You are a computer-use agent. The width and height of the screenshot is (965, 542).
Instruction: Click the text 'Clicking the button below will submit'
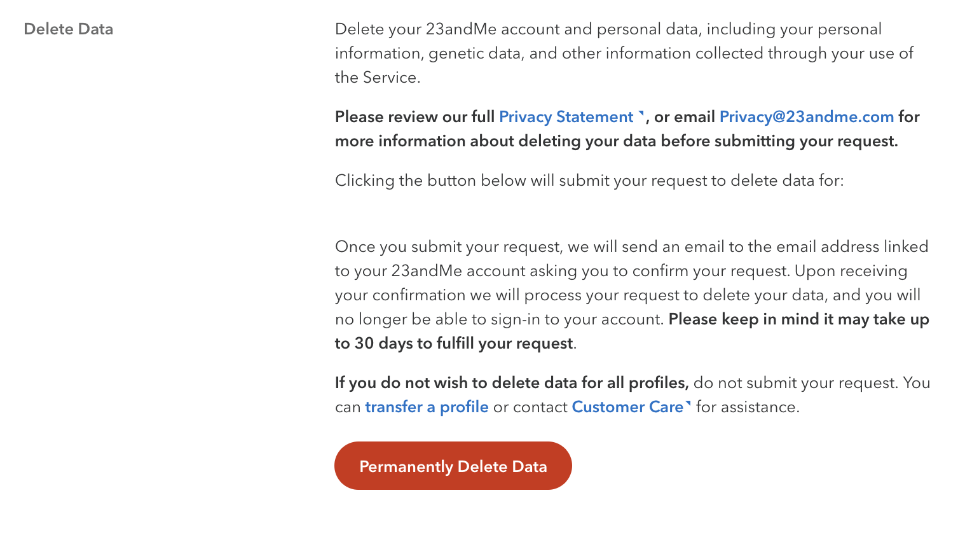click(484, 181)
